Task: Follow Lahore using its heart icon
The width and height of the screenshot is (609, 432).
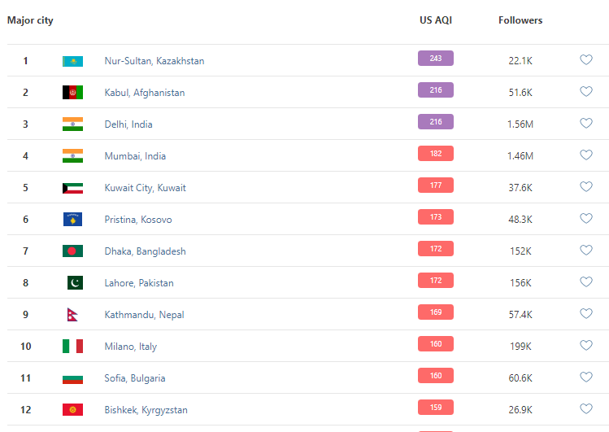Action: coord(585,281)
